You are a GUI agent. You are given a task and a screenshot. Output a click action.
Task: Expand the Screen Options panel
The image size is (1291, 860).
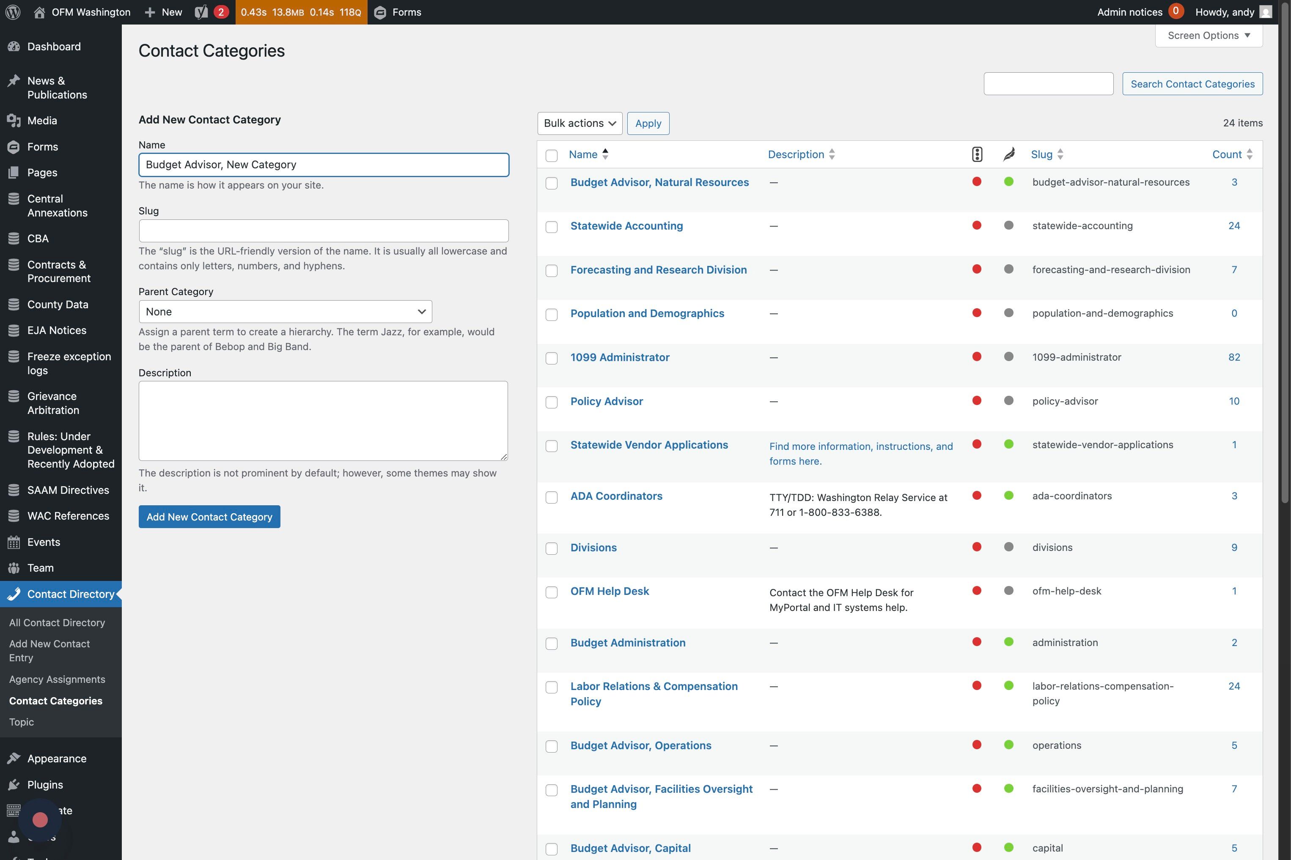tap(1208, 36)
